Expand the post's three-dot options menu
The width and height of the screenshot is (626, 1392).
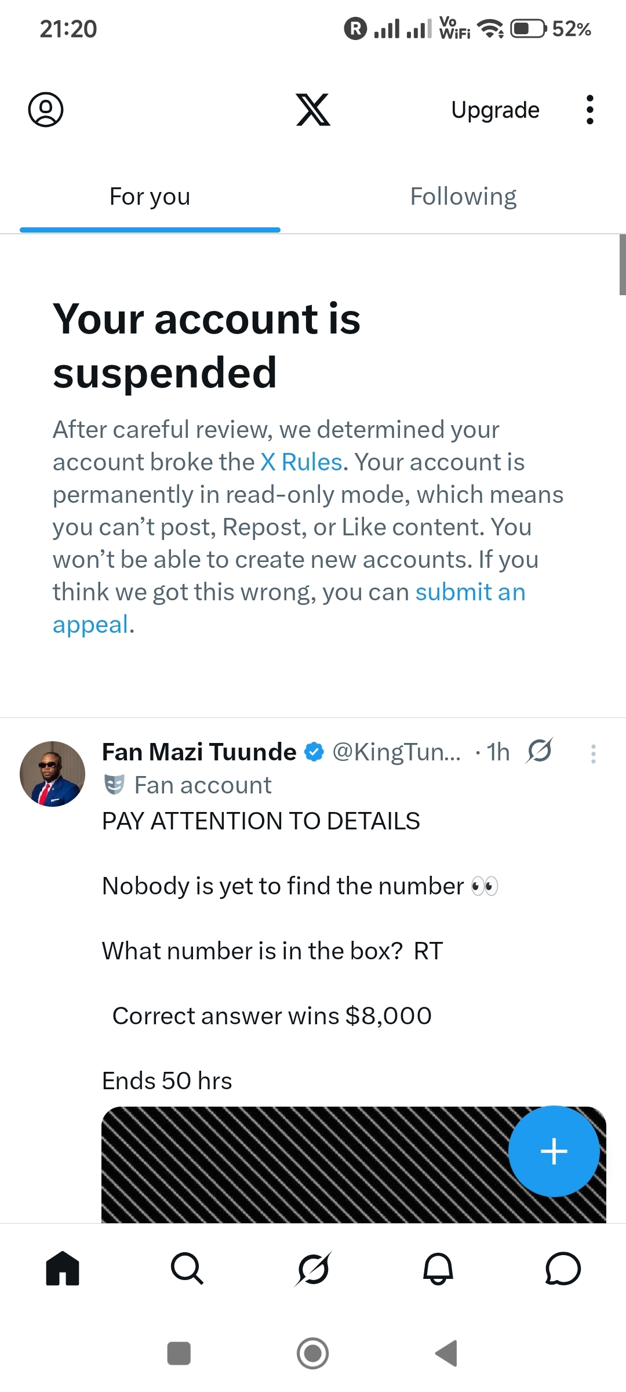click(593, 753)
